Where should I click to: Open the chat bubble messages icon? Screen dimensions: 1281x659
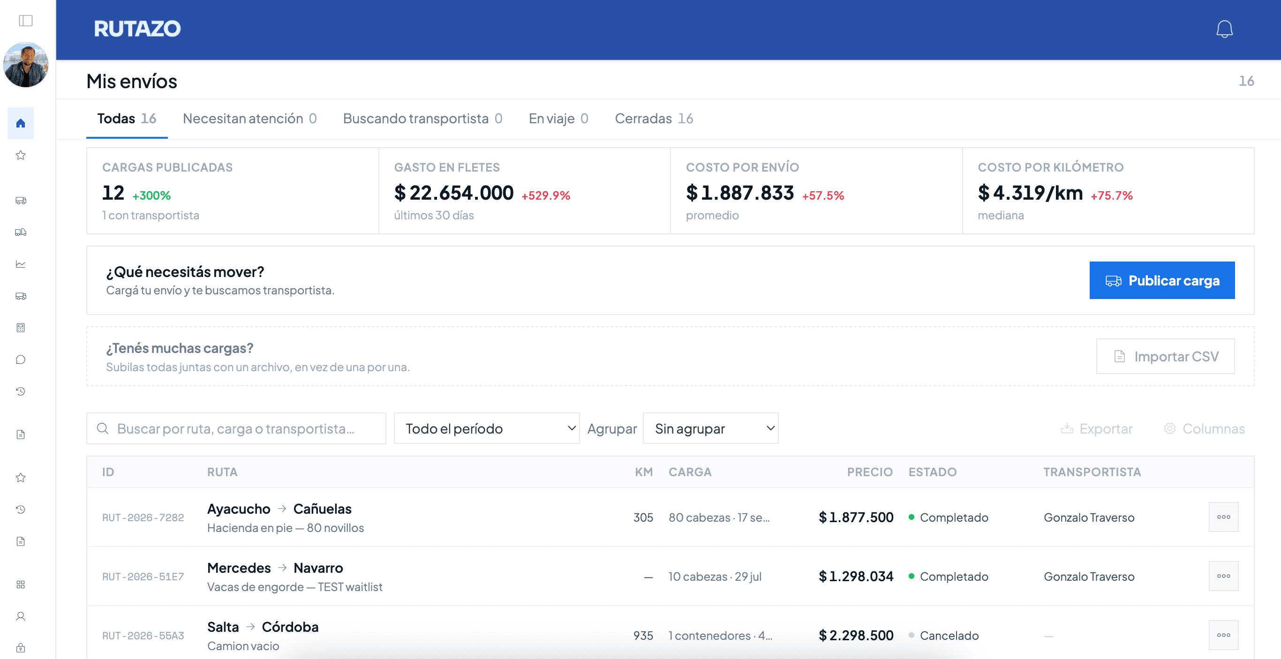[x=20, y=359]
